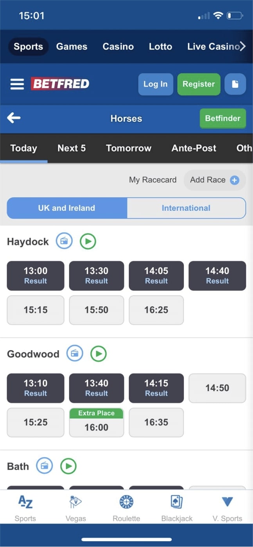The height and width of the screenshot is (547, 253).
Task: Go back using the left arrow
Action: pyautogui.click(x=14, y=118)
